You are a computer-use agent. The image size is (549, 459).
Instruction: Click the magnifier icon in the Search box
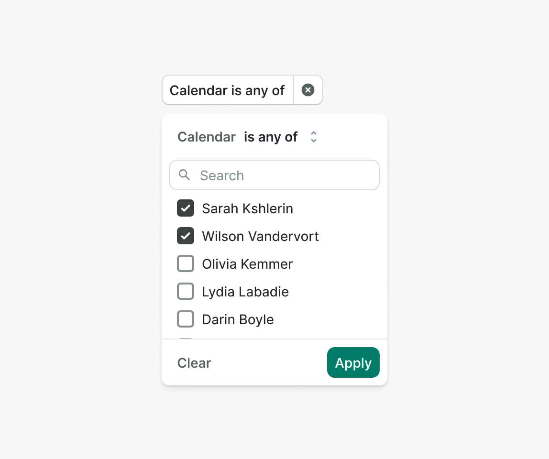point(185,175)
